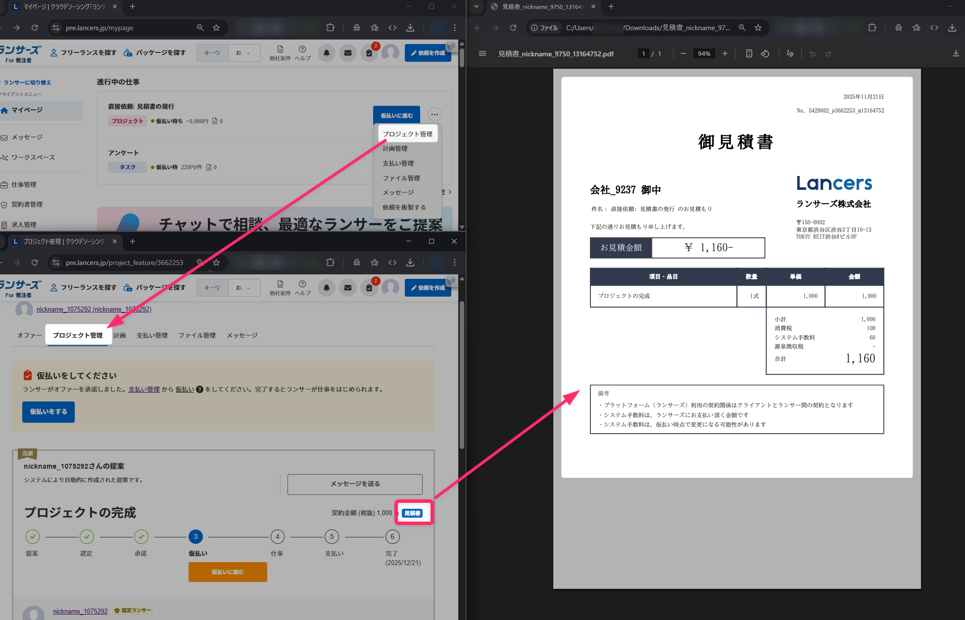
Task: Click undo icon in PDF toolbar
Action: [813, 53]
